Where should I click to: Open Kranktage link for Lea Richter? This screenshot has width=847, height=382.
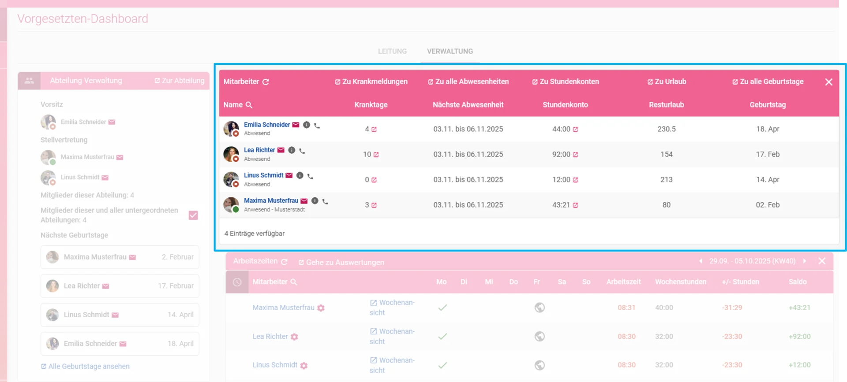376,155
